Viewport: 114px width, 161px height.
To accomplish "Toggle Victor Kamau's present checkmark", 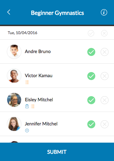I will (x=91, y=76).
